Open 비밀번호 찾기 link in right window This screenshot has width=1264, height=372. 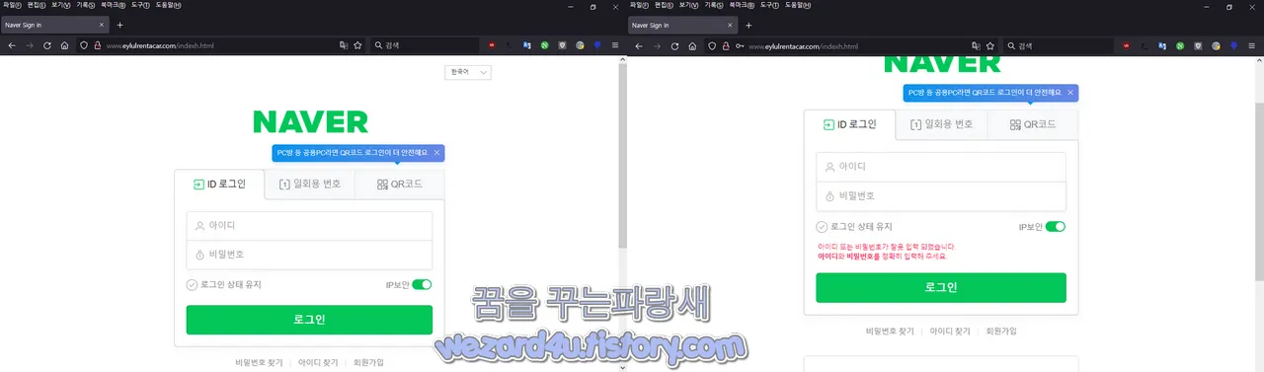click(x=890, y=332)
